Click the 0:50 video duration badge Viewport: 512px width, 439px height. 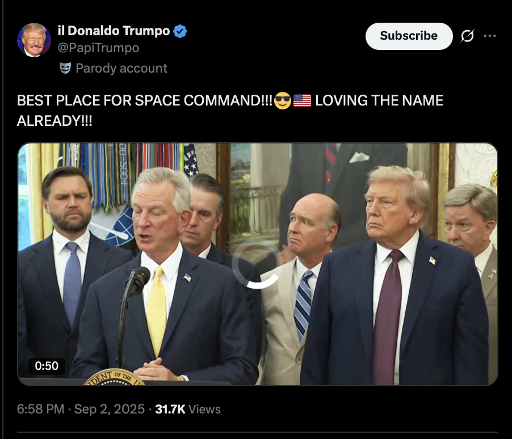coord(47,366)
